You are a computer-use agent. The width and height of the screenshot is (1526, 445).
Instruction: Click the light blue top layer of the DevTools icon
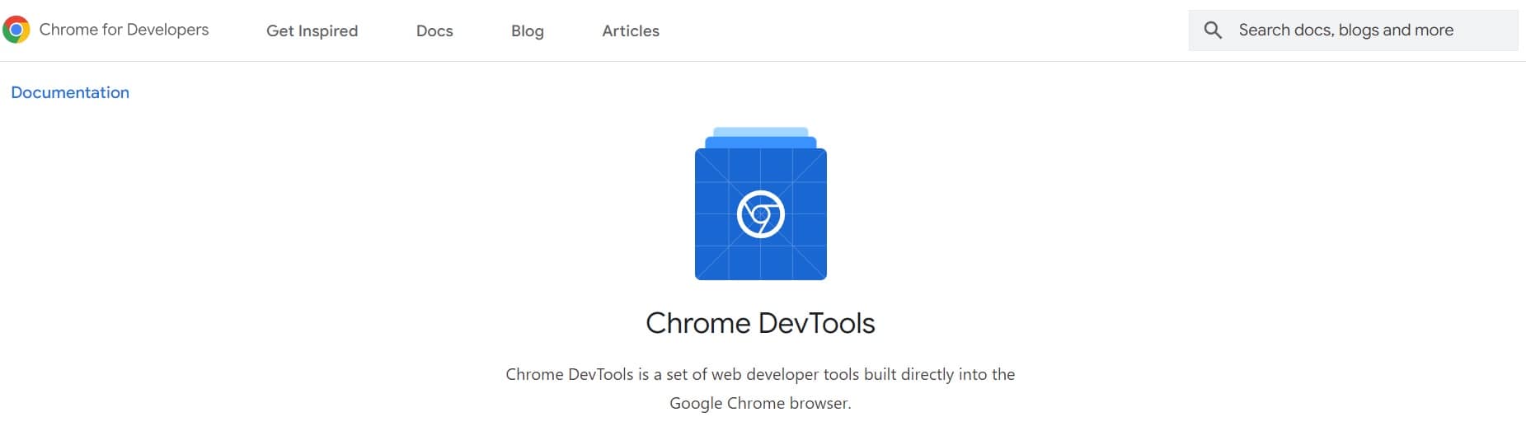click(x=760, y=132)
